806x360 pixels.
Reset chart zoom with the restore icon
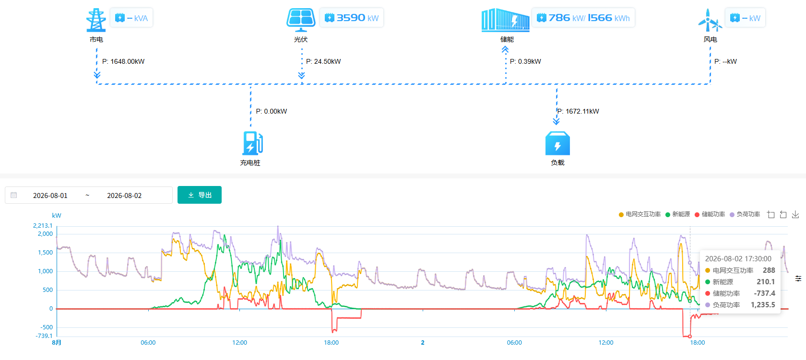pyautogui.click(x=783, y=214)
